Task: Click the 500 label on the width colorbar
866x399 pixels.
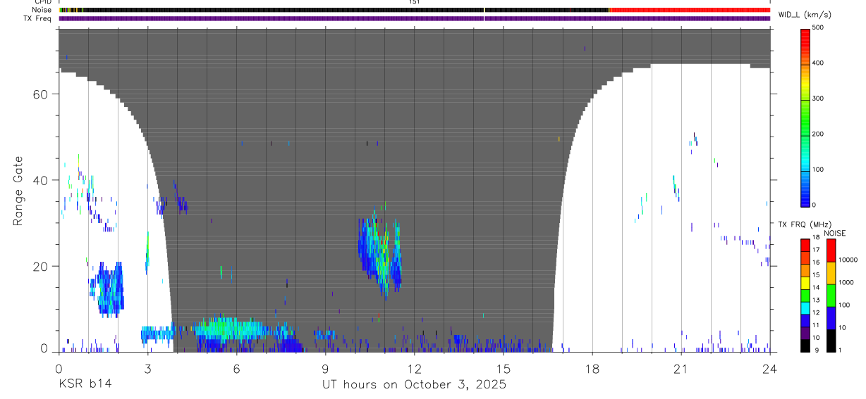Action: (818, 27)
